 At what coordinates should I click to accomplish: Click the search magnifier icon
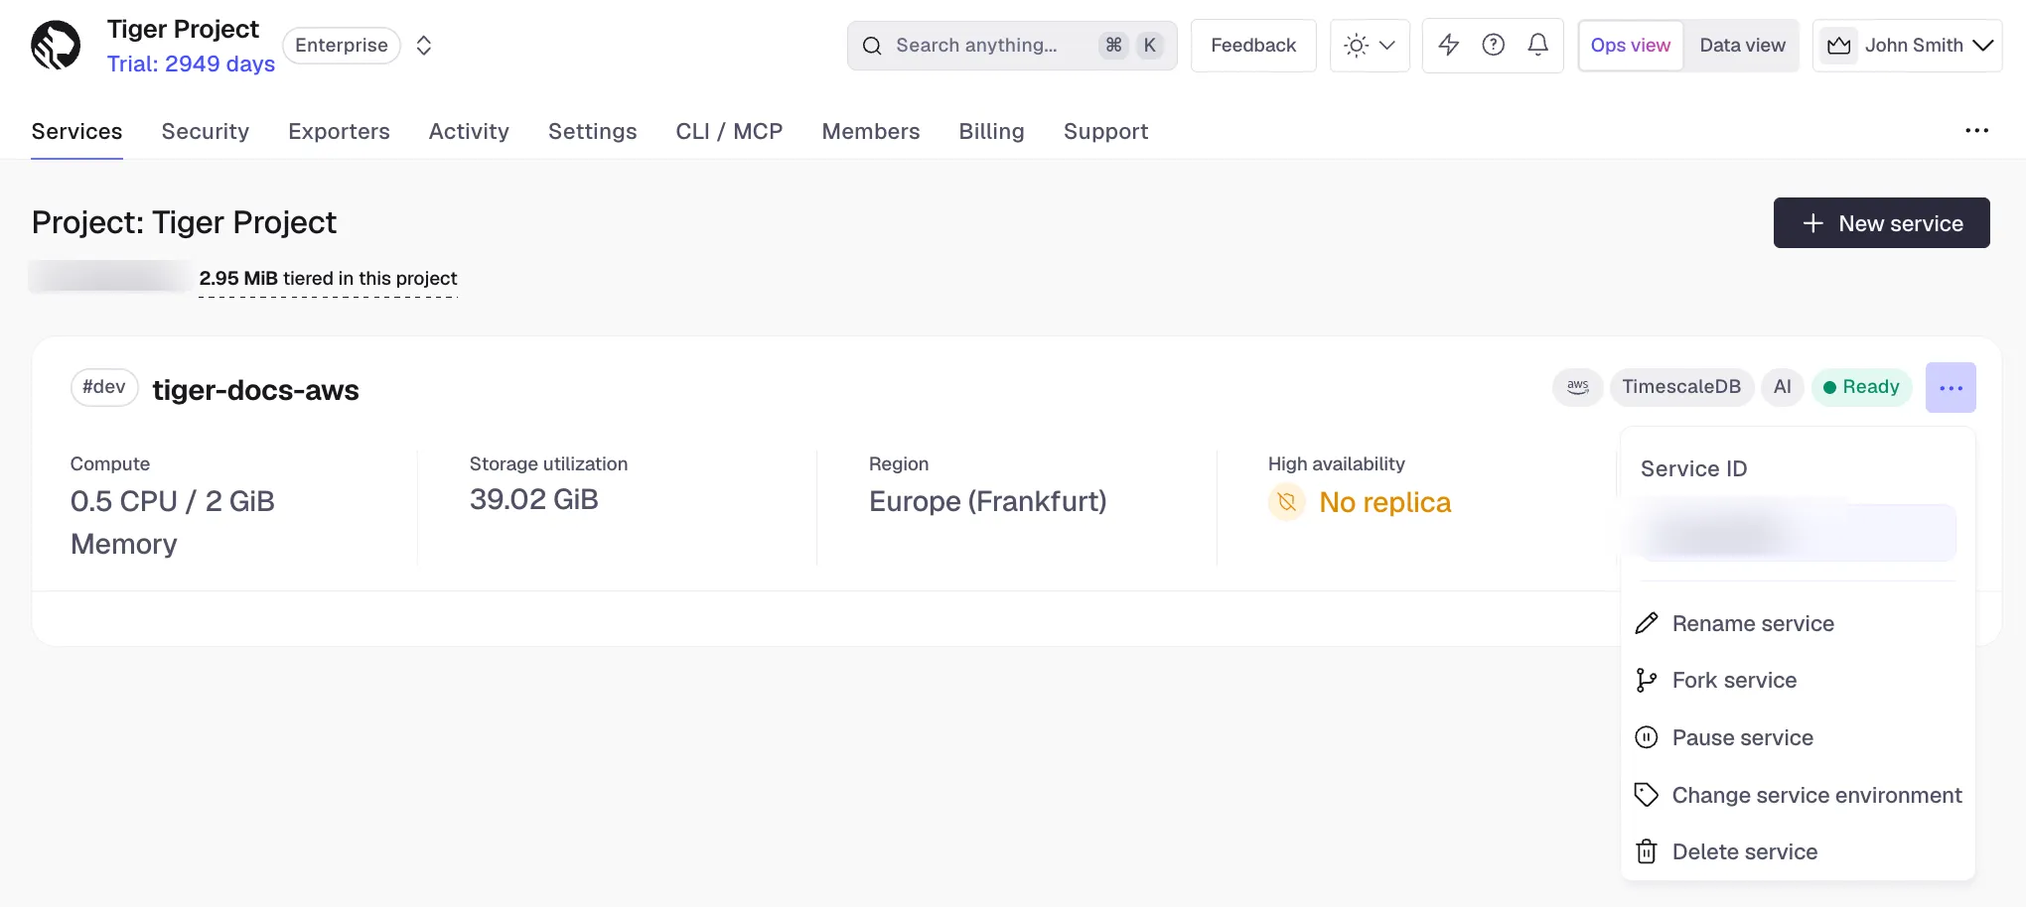tap(872, 46)
